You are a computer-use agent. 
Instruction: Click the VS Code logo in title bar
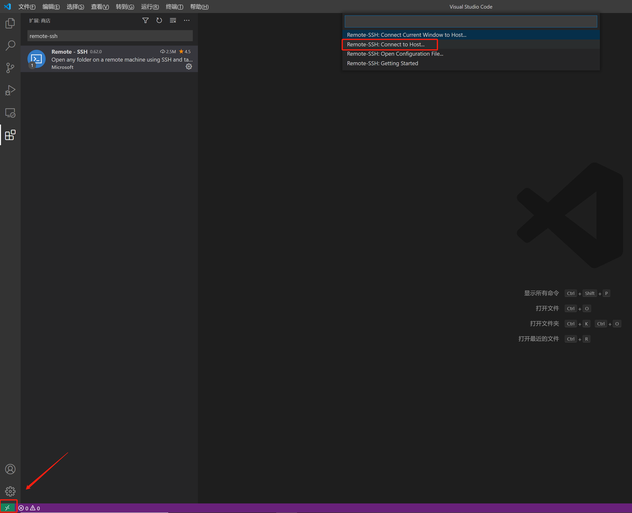click(x=7, y=6)
